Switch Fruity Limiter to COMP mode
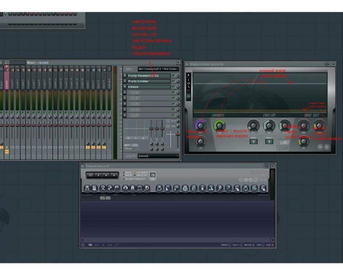 click(x=283, y=148)
